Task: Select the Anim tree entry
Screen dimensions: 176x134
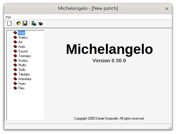Action: pos(22,47)
